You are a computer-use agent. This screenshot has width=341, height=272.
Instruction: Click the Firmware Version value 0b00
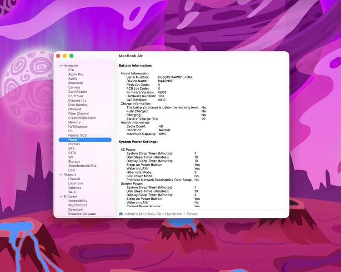(162, 92)
